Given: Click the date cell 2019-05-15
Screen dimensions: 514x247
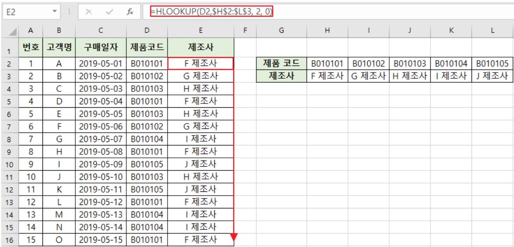Looking at the screenshot, I should 101,240.
